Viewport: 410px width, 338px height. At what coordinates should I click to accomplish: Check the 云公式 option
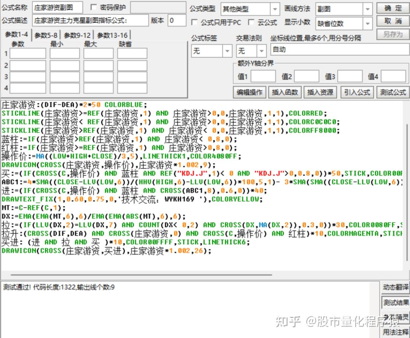tap(251, 22)
